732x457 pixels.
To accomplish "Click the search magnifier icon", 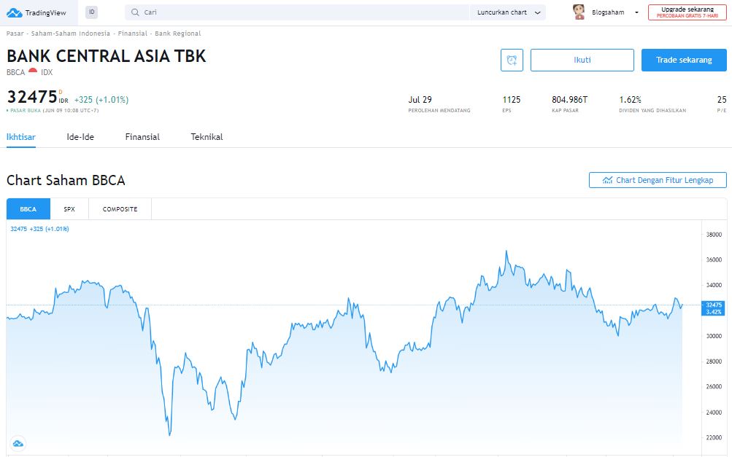I will (x=135, y=12).
